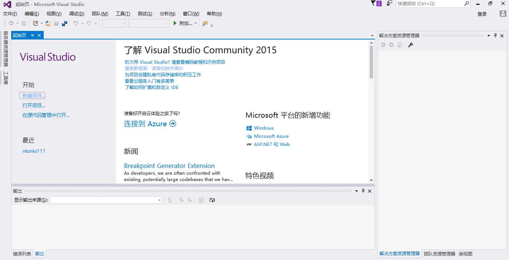509x260 pixels.
Task: Toggle pin on the 起始页 tab
Action: pyautogui.click(x=32, y=35)
